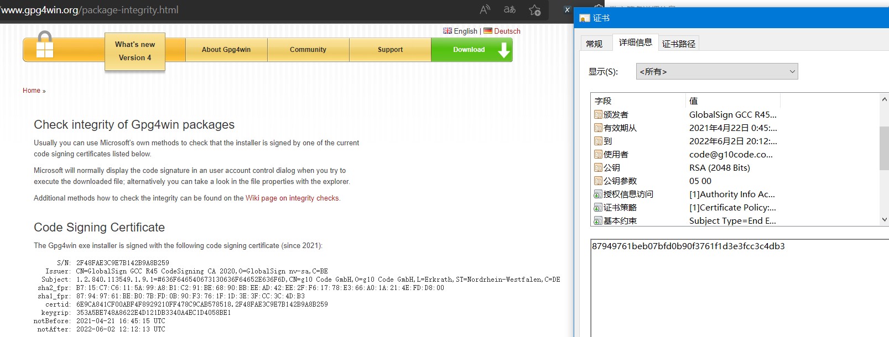889x337 pixels.
Task: Click the 'Check integrity of Gpg4win packages' heading
Action: pyautogui.click(x=134, y=125)
